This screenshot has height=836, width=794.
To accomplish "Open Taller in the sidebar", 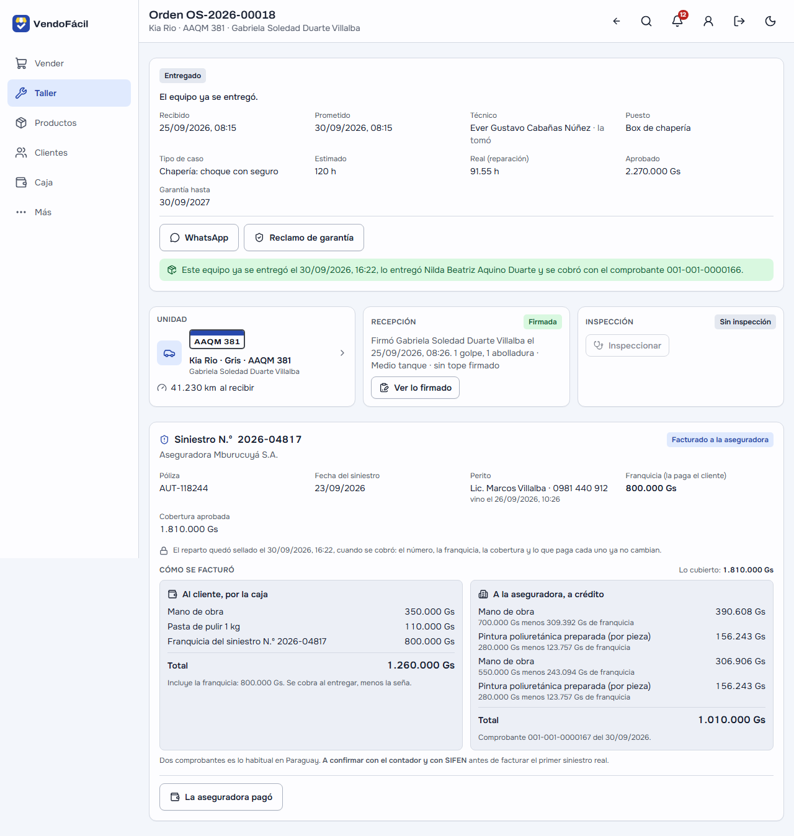I will pos(69,93).
